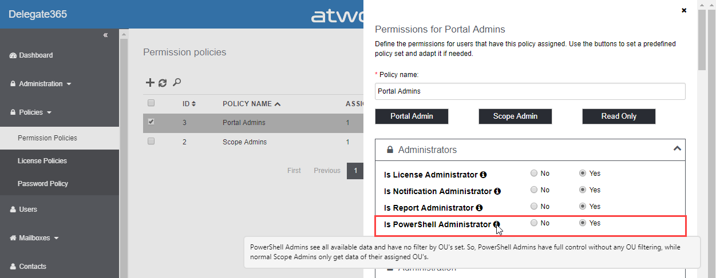The image size is (716, 278).
Task: Tick the Scope Admins row checkbox
Action: click(x=151, y=141)
